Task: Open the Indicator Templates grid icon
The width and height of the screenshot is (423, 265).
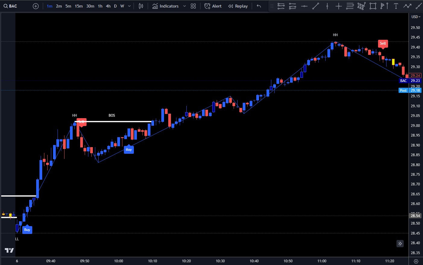Action: coord(193,6)
